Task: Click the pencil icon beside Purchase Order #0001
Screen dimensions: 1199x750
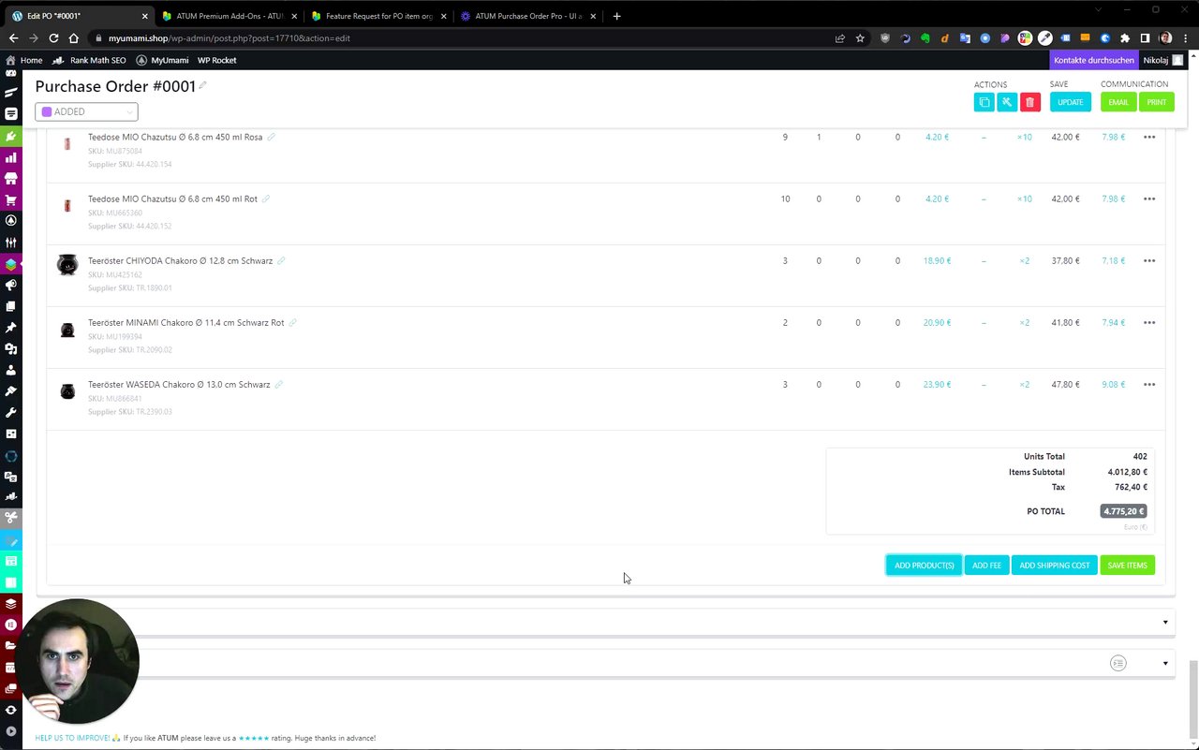Action: pos(203,85)
